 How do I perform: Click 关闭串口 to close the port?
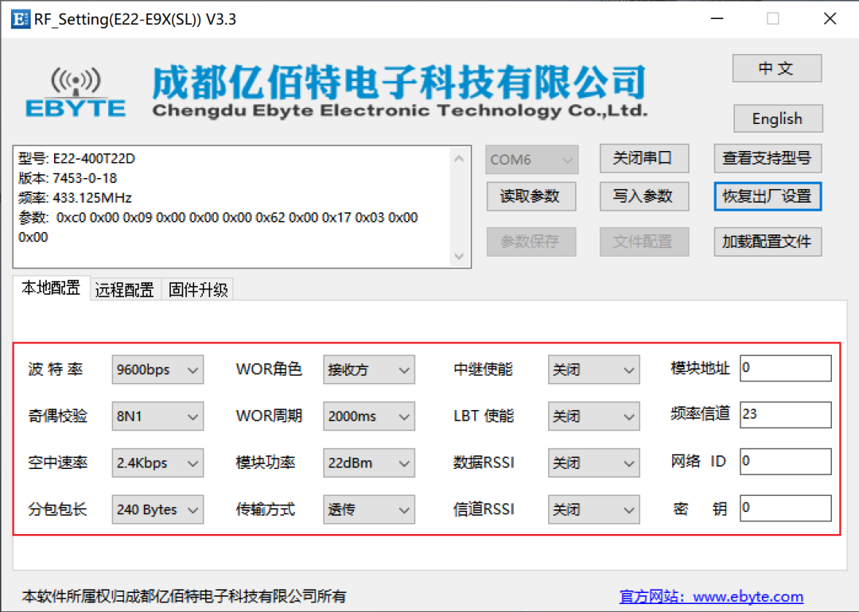pyautogui.click(x=643, y=158)
